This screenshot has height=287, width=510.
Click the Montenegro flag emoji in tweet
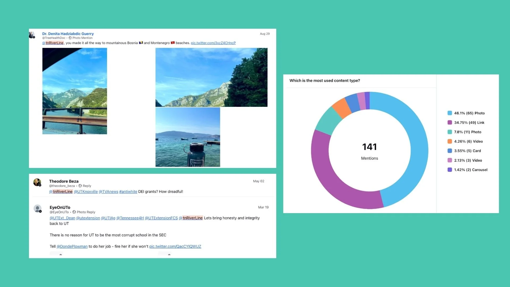(x=173, y=43)
